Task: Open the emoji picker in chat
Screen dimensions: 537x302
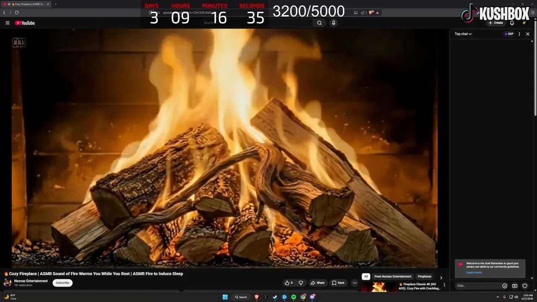Action: (x=505, y=286)
